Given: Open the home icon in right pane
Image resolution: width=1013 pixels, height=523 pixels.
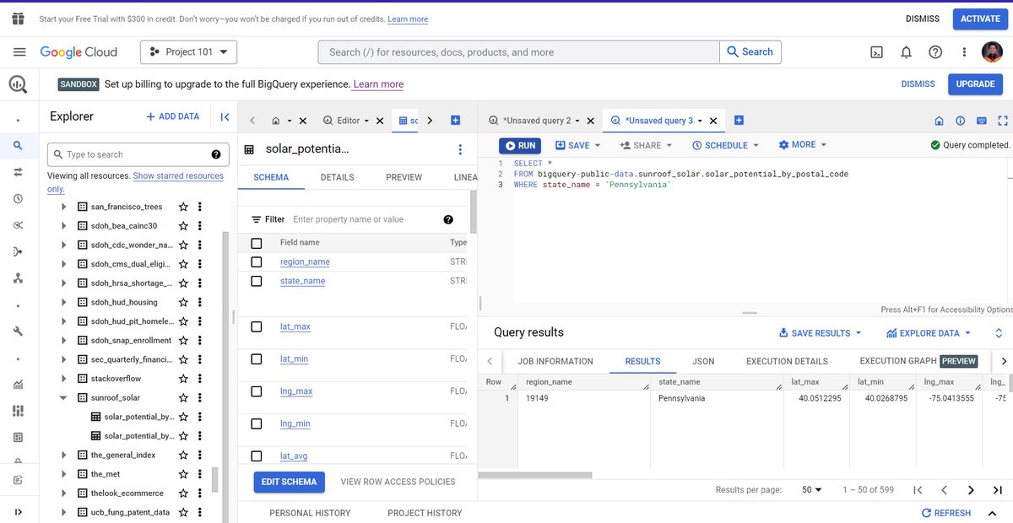Looking at the screenshot, I should point(940,121).
